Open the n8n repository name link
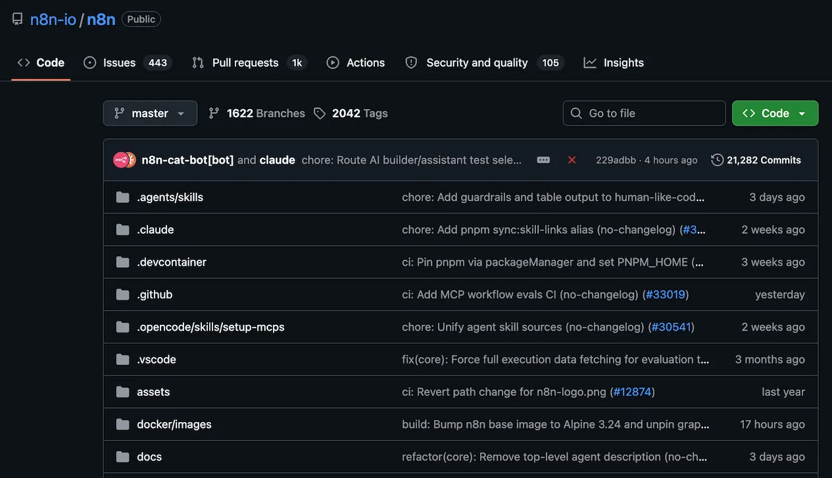 click(101, 19)
